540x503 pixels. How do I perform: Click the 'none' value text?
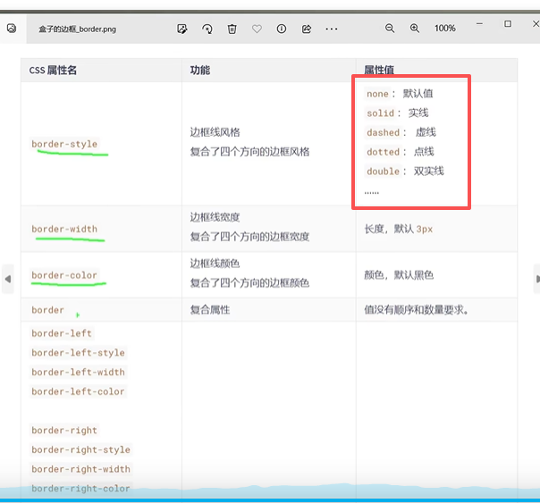point(377,94)
